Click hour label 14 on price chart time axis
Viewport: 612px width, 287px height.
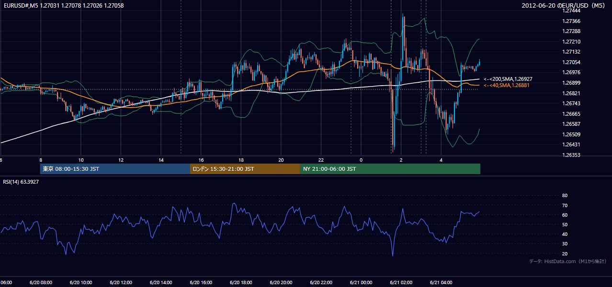coord(161,160)
